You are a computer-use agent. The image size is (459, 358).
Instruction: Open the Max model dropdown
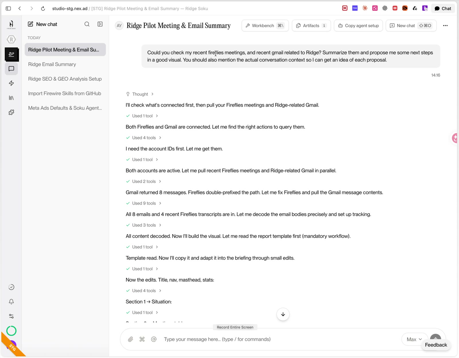tap(414, 339)
